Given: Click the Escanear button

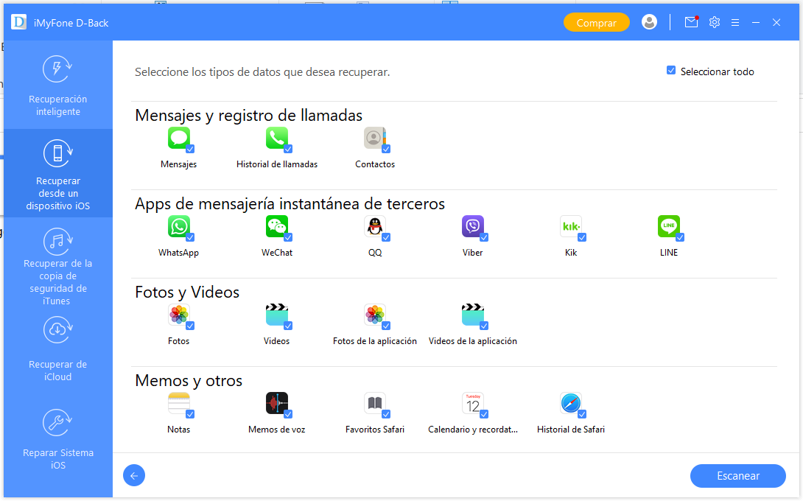Looking at the screenshot, I should click(738, 476).
